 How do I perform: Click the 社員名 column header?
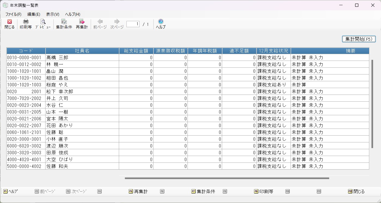pos(82,51)
